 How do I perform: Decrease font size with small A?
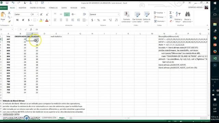pos(47,14)
